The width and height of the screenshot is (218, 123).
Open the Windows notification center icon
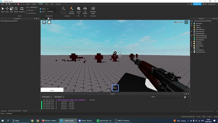point(214,121)
